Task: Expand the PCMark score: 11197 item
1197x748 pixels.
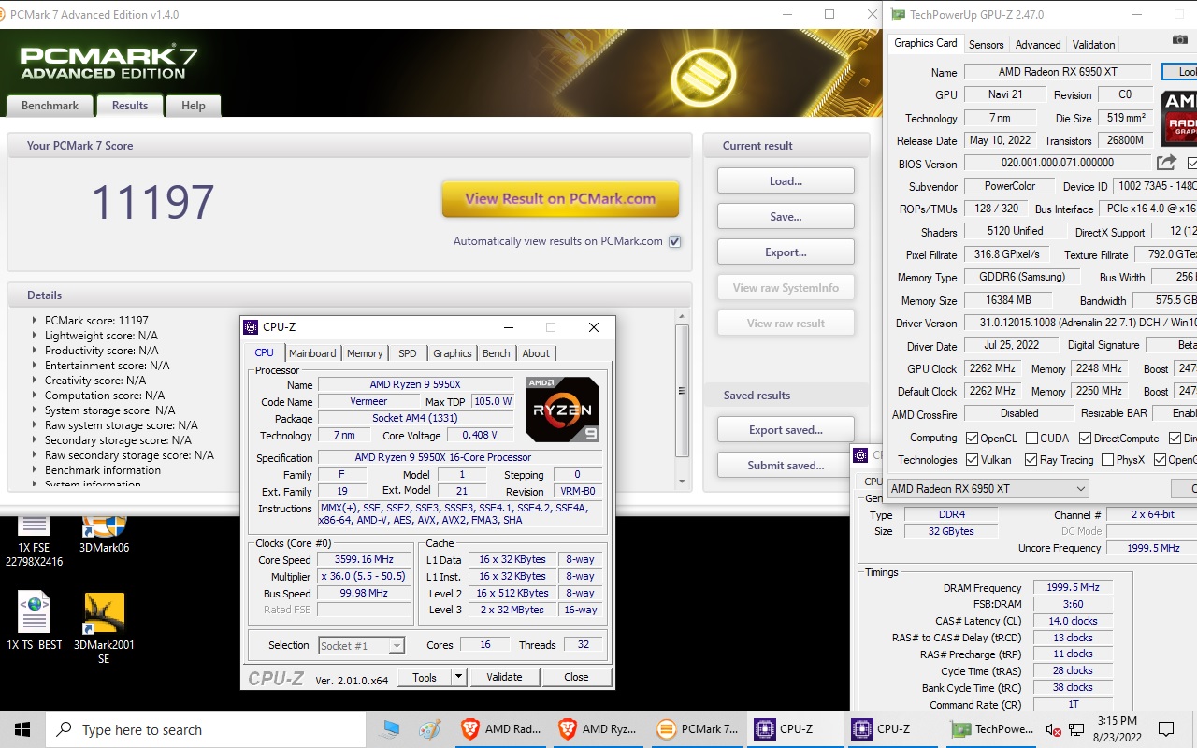Action: 36,321
